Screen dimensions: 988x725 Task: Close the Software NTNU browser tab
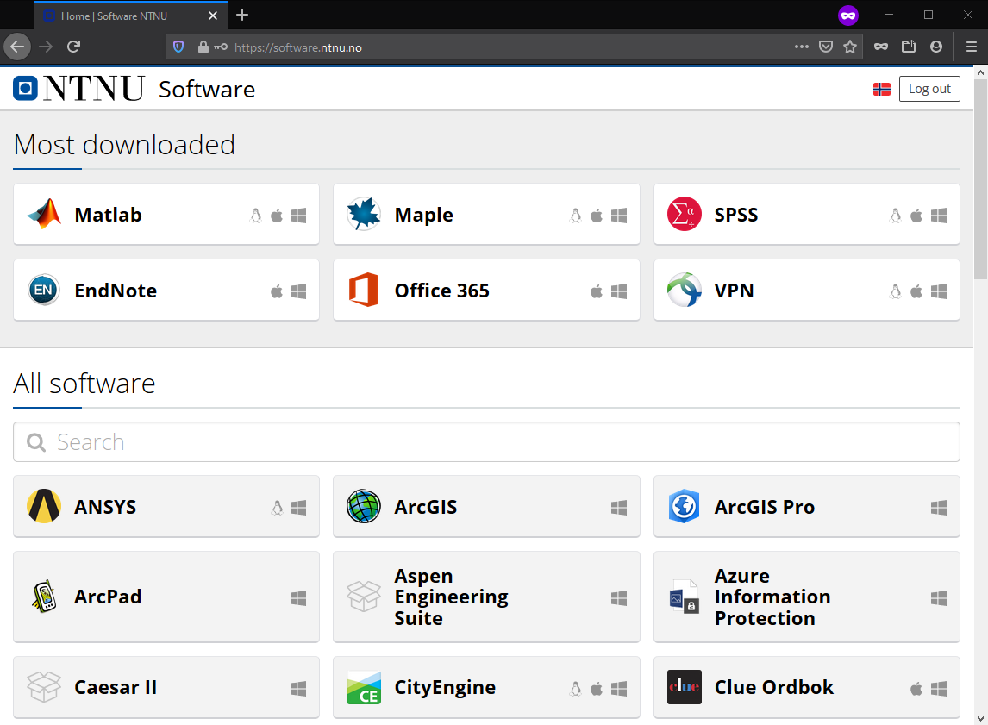[213, 16]
